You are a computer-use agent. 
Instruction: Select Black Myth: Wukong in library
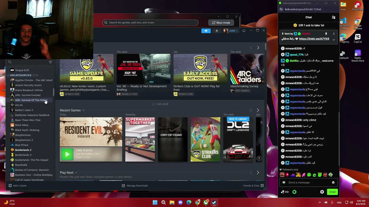(x=27, y=130)
